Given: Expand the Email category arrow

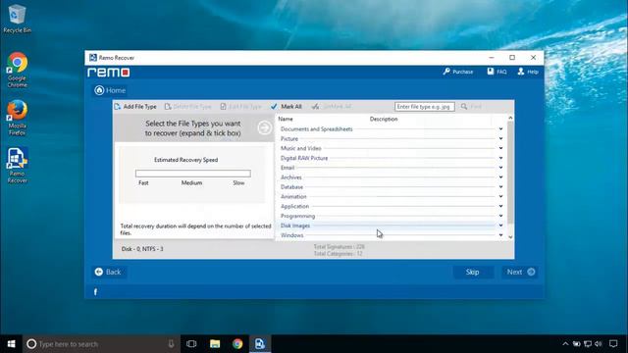Looking at the screenshot, I should point(500,168).
